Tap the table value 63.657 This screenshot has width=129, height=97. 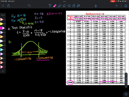tap(78, 22)
